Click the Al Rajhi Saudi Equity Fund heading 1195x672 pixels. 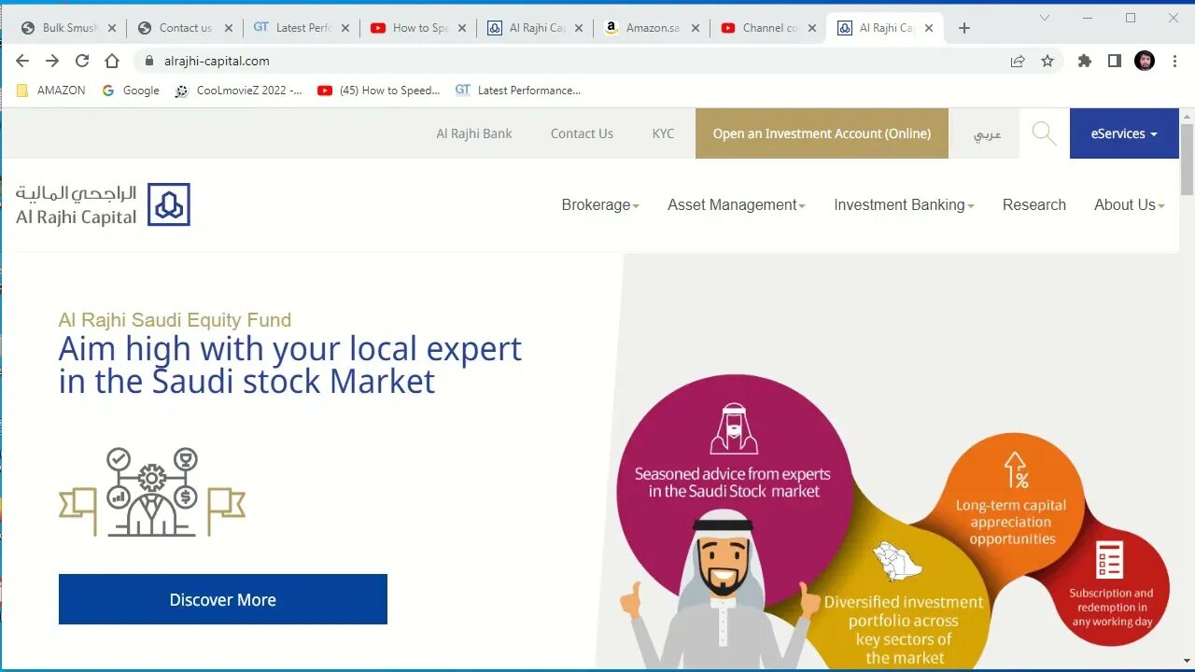175,320
